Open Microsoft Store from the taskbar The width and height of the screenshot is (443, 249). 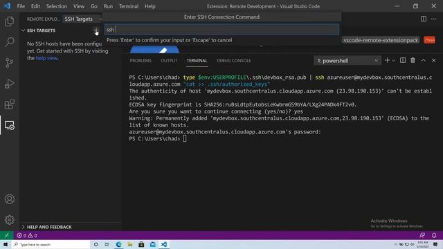tap(141, 244)
